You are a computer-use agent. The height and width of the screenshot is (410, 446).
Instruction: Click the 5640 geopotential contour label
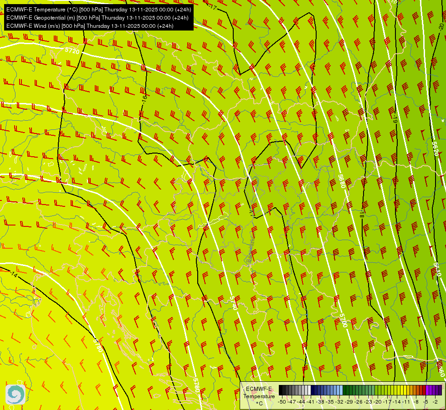pos(437,269)
